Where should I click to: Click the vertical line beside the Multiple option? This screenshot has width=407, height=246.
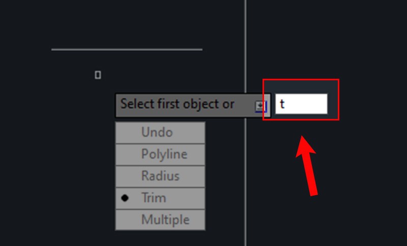click(245, 220)
